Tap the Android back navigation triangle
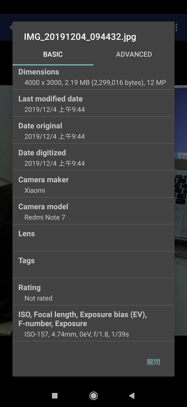Viewport: 187px width, 407px height. (x=132, y=396)
